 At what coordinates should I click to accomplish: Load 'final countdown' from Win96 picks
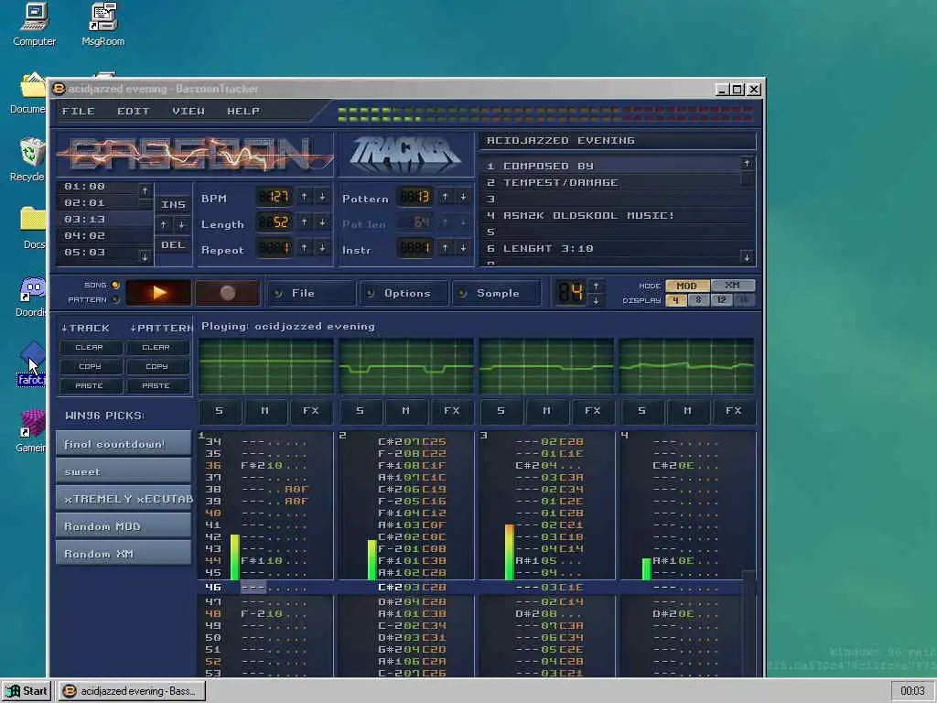point(124,444)
